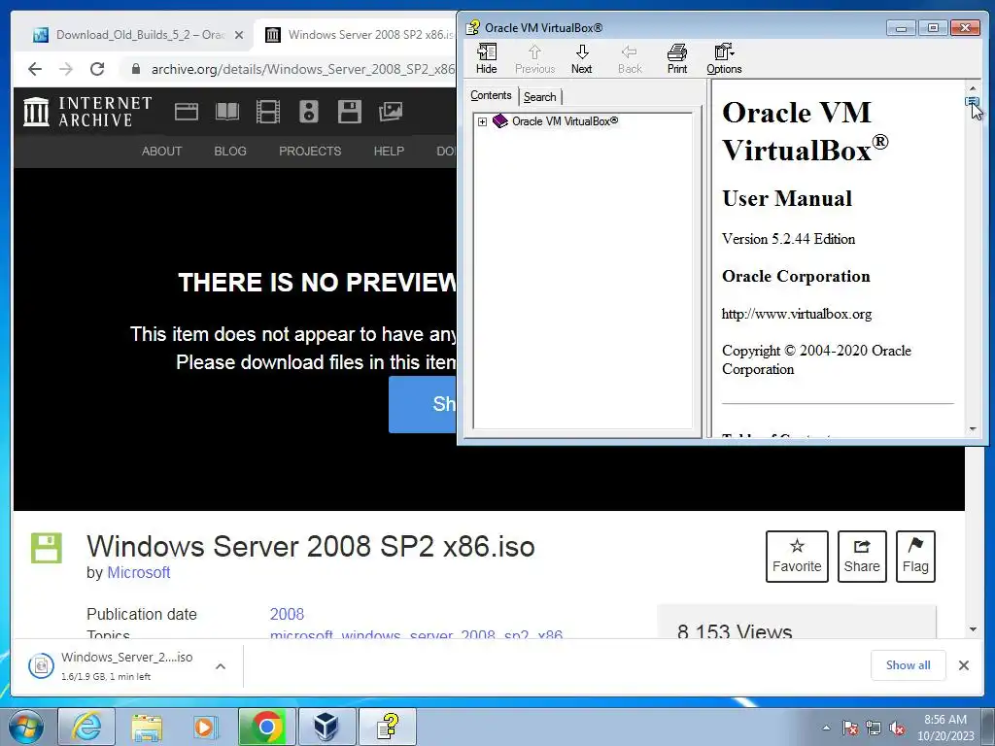Screen dimensions: 995x746
Task: Switch to Chrome taskbar button
Action: [x=266, y=727]
